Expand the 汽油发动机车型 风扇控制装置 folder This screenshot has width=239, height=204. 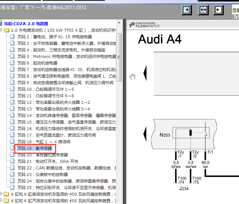pyautogui.click(x=1, y=200)
